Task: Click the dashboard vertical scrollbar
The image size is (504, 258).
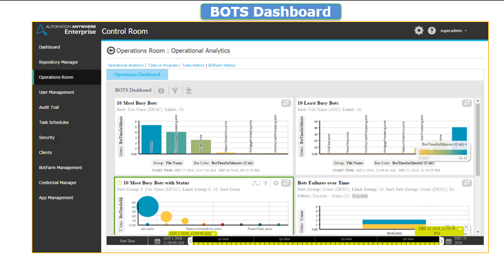Action: click(x=477, y=140)
